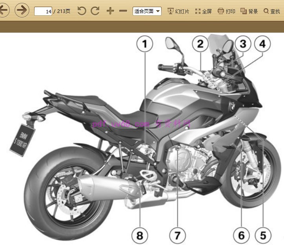Rotate the page counterclockwise
This screenshot has height=245, width=284.
click(82, 11)
